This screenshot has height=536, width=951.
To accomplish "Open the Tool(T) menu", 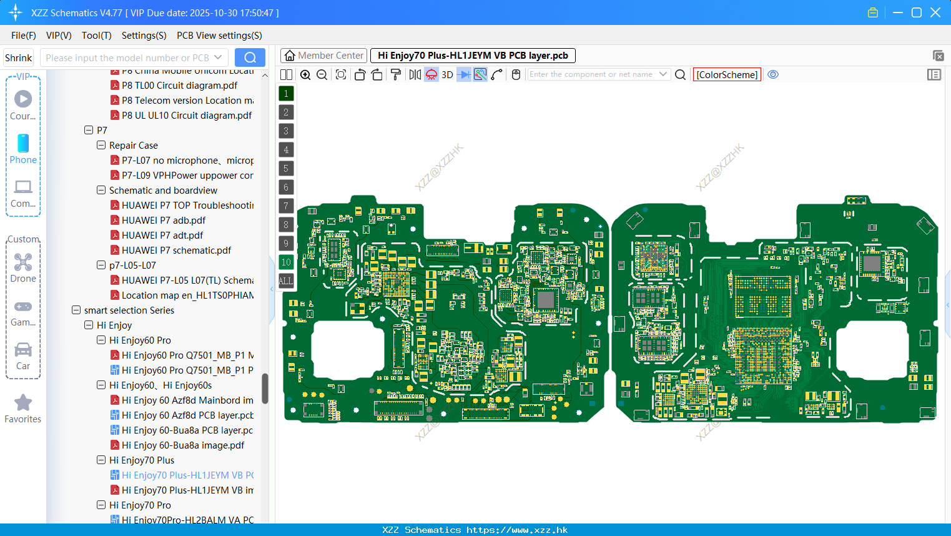I will pyautogui.click(x=97, y=36).
